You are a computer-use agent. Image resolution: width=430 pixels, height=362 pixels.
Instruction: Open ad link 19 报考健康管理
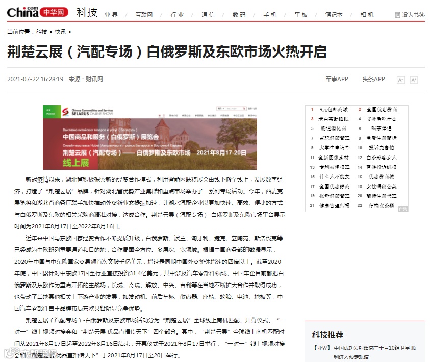pos(334,196)
